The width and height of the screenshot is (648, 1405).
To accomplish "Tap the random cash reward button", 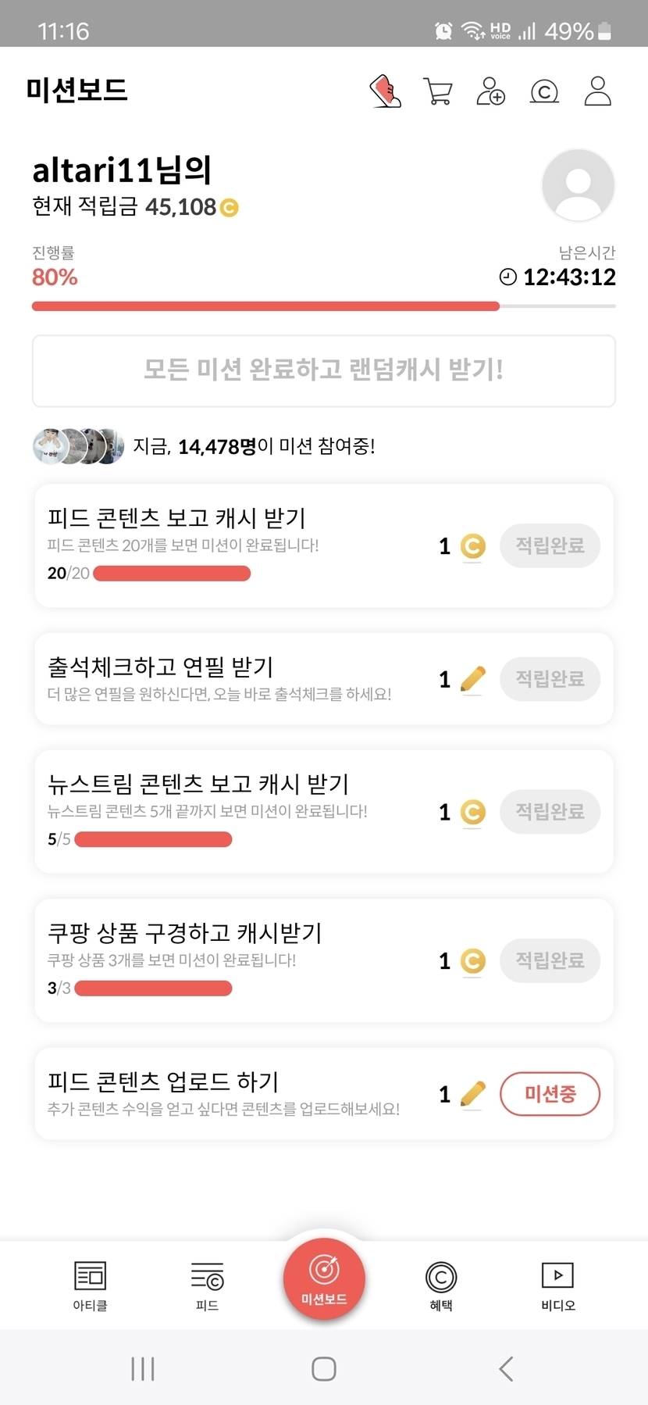I will (x=324, y=370).
